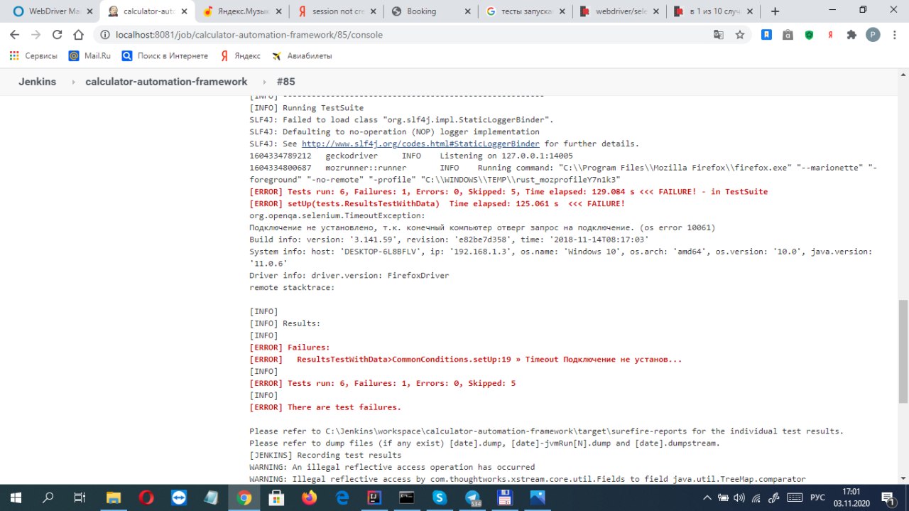
Task: Click the page vertical scrollbar thumb
Action: (903, 350)
